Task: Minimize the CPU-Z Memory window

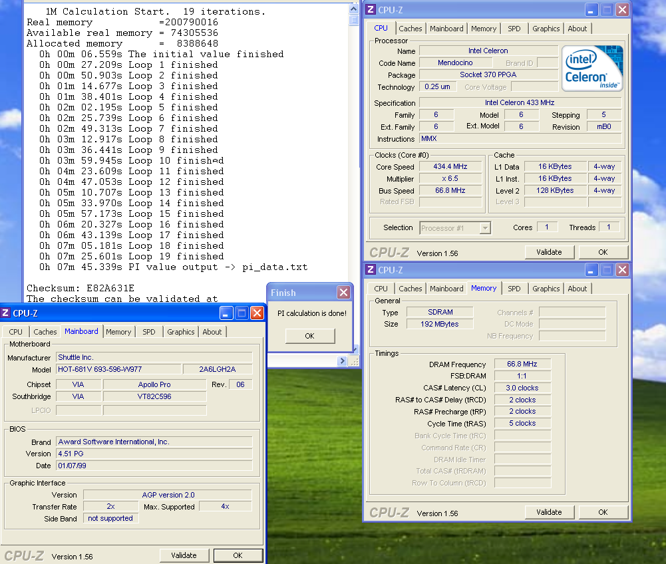Action: point(591,269)
